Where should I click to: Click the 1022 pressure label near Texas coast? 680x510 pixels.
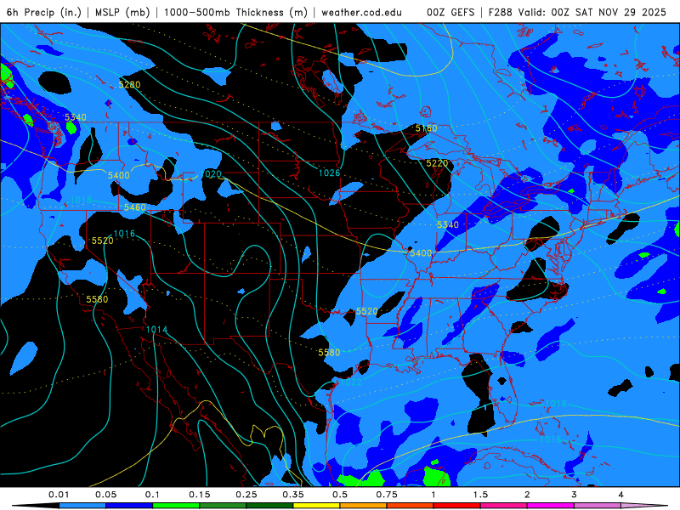(351, 382)
